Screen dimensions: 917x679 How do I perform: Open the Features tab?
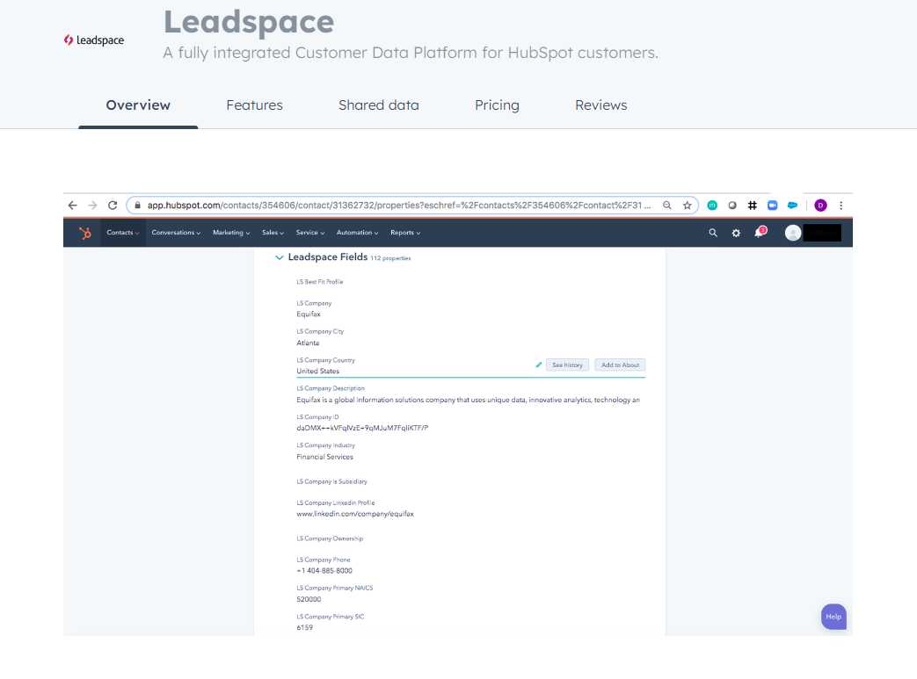[254, 105]
